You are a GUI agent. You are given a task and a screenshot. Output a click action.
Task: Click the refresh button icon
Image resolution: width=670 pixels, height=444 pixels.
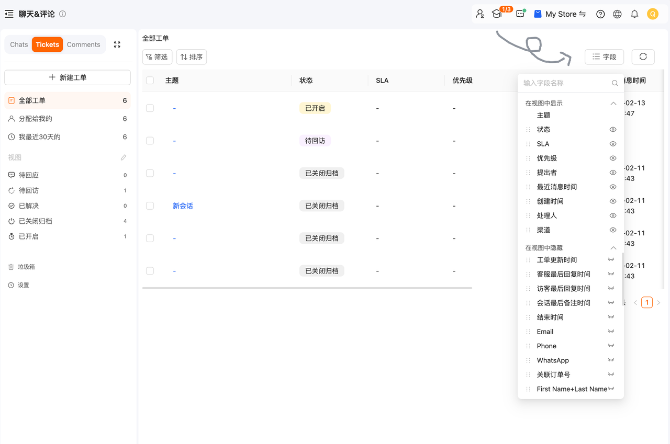(x=643, y=56)
